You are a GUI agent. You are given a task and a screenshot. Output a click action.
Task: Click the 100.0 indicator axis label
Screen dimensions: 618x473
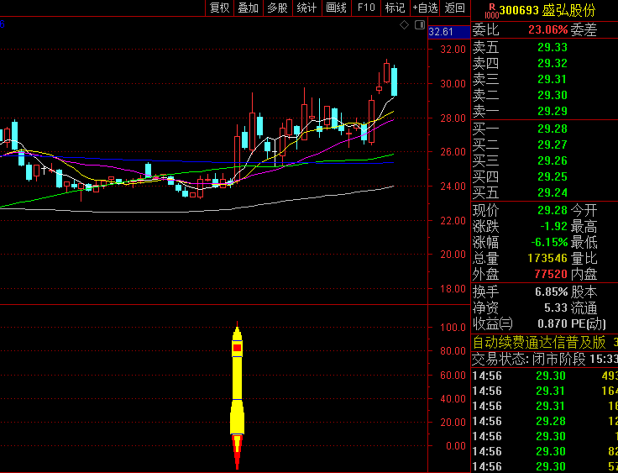tap(453, 328)
